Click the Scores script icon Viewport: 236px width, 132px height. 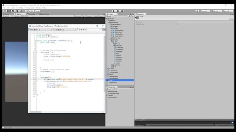tap(115, 55)
